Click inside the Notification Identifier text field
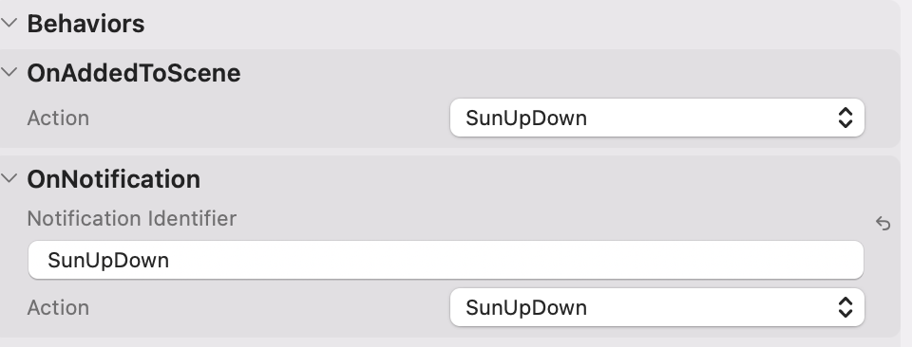The image size is (912, 347). point(446,260)
